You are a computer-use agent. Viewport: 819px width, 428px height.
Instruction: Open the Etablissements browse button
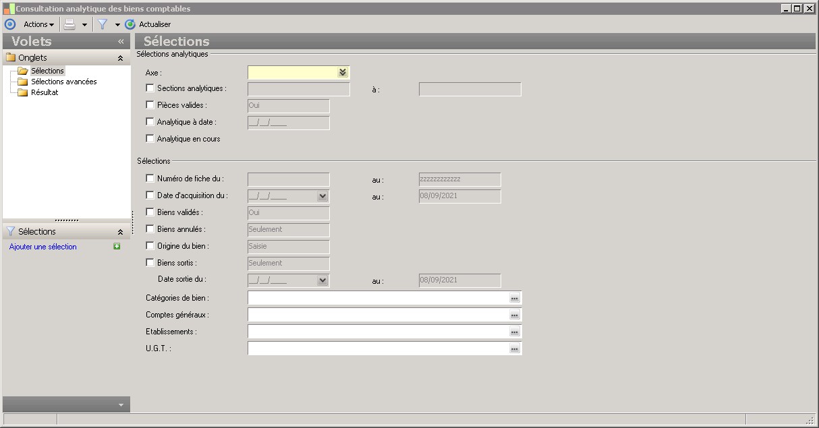514,332
